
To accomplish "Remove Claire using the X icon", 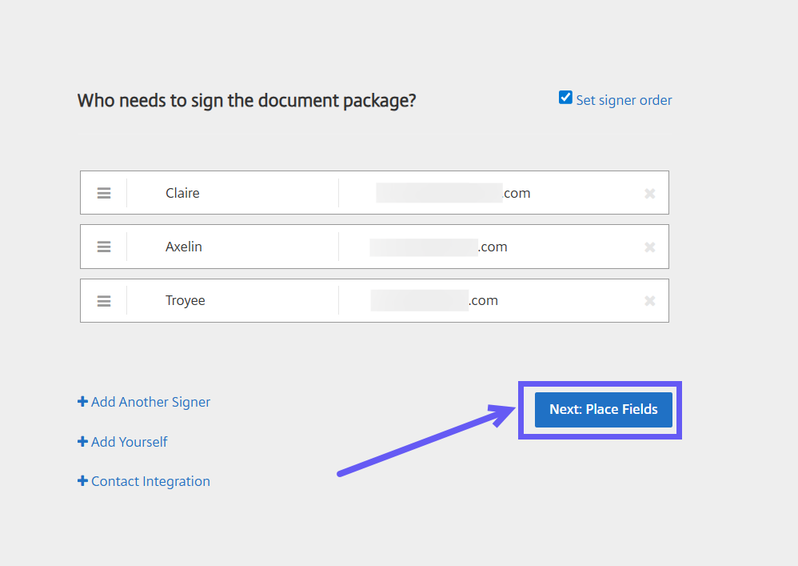I will [649, 192].
